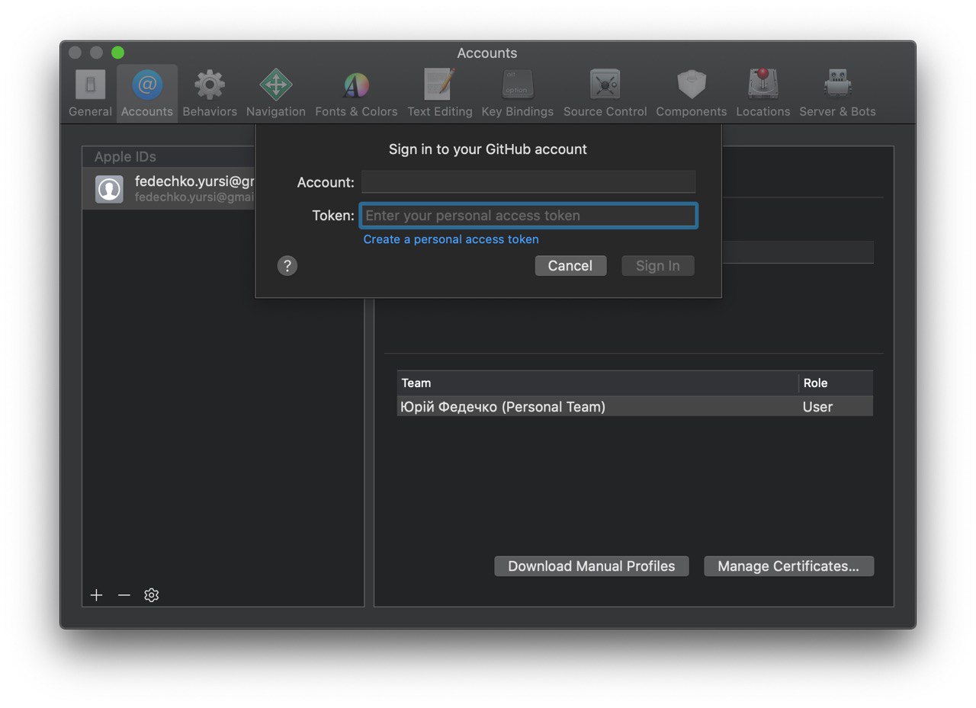
Task: Click the Sign In button
Action: coord(658,265)
